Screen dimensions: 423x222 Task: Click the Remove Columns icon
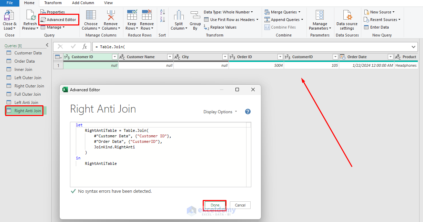tap(111, 15)
